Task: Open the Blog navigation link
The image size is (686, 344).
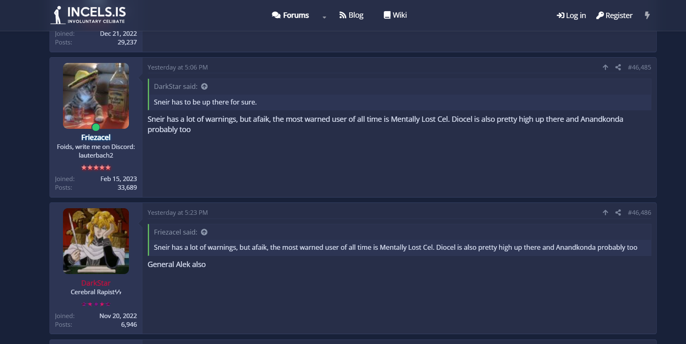Action: (x=351, y=15)
